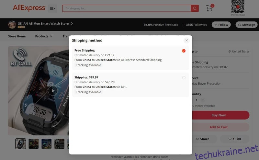Expand the store name chevron arrow
259x160 pixels.
(72, 23)
